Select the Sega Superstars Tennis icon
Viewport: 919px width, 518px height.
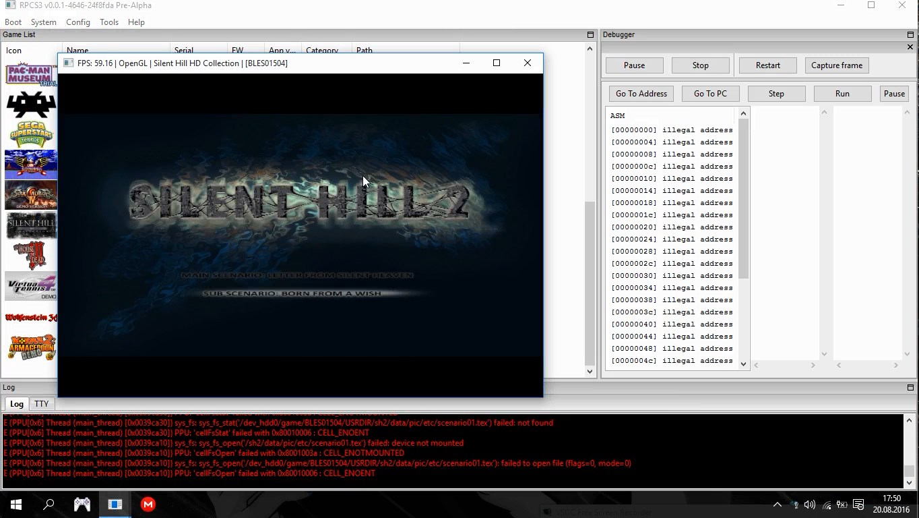click(30, 134)
